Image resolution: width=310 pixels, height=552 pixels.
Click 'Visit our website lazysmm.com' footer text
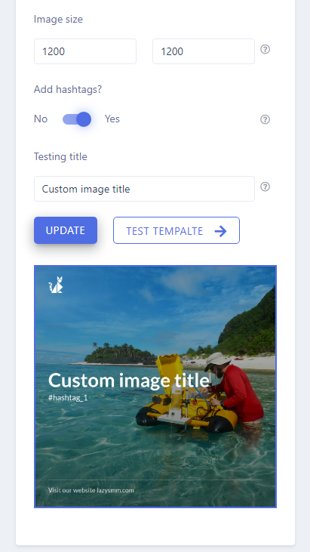(91, 490)
